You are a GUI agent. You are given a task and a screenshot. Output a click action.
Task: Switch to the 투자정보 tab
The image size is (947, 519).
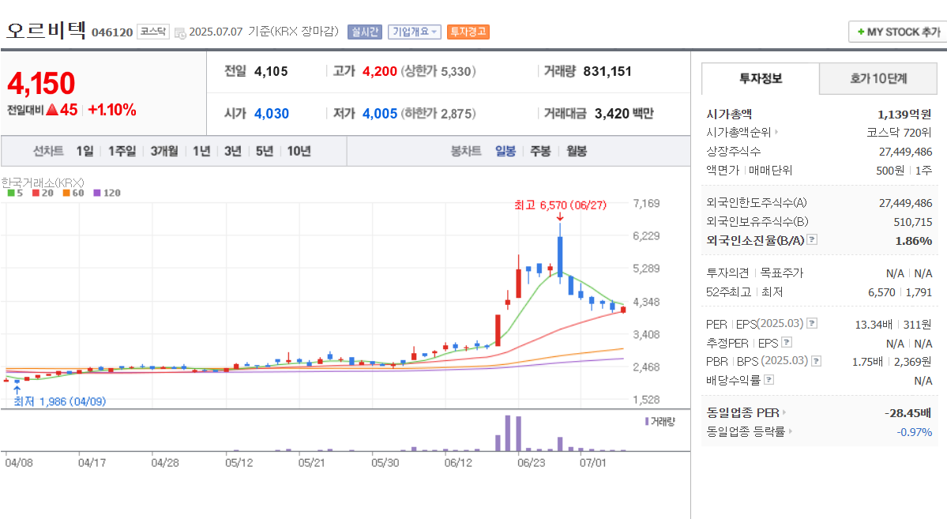(x=761, y=78)
